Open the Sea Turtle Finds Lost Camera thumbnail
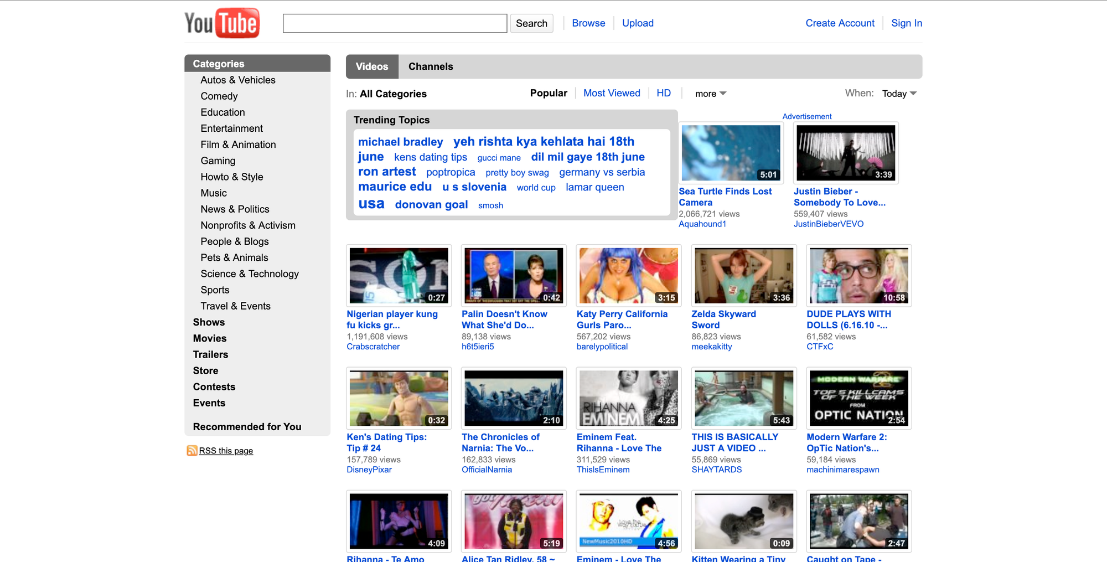1107x562 pixels. [731, 153]
